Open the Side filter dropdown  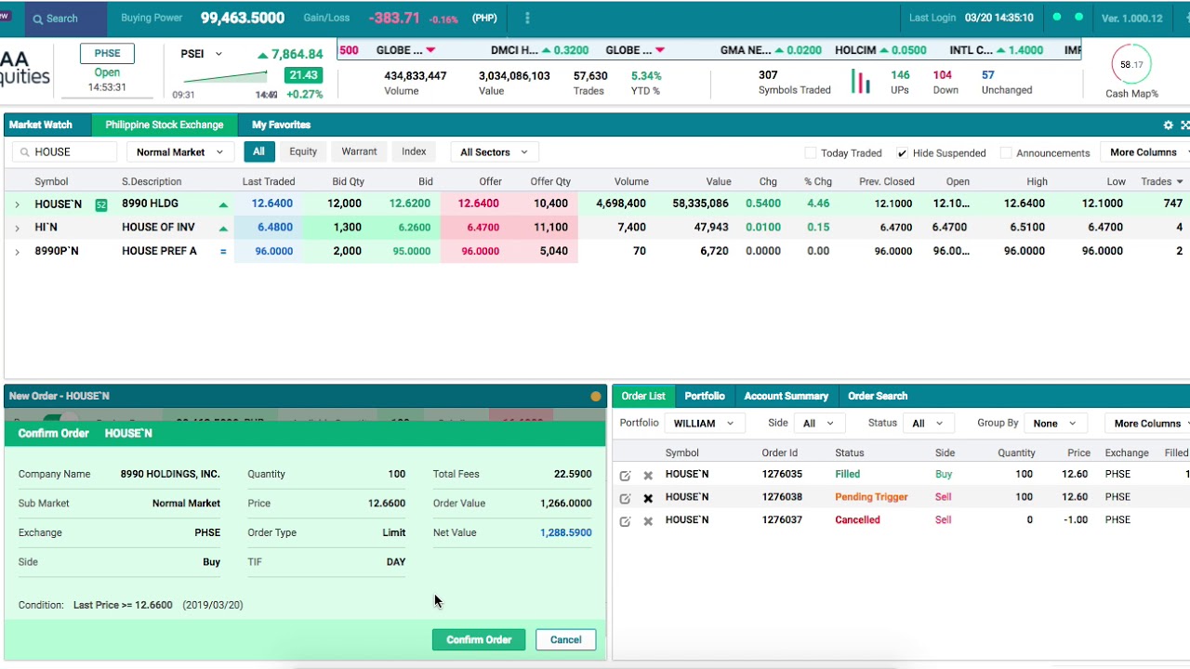pos(818,423)
